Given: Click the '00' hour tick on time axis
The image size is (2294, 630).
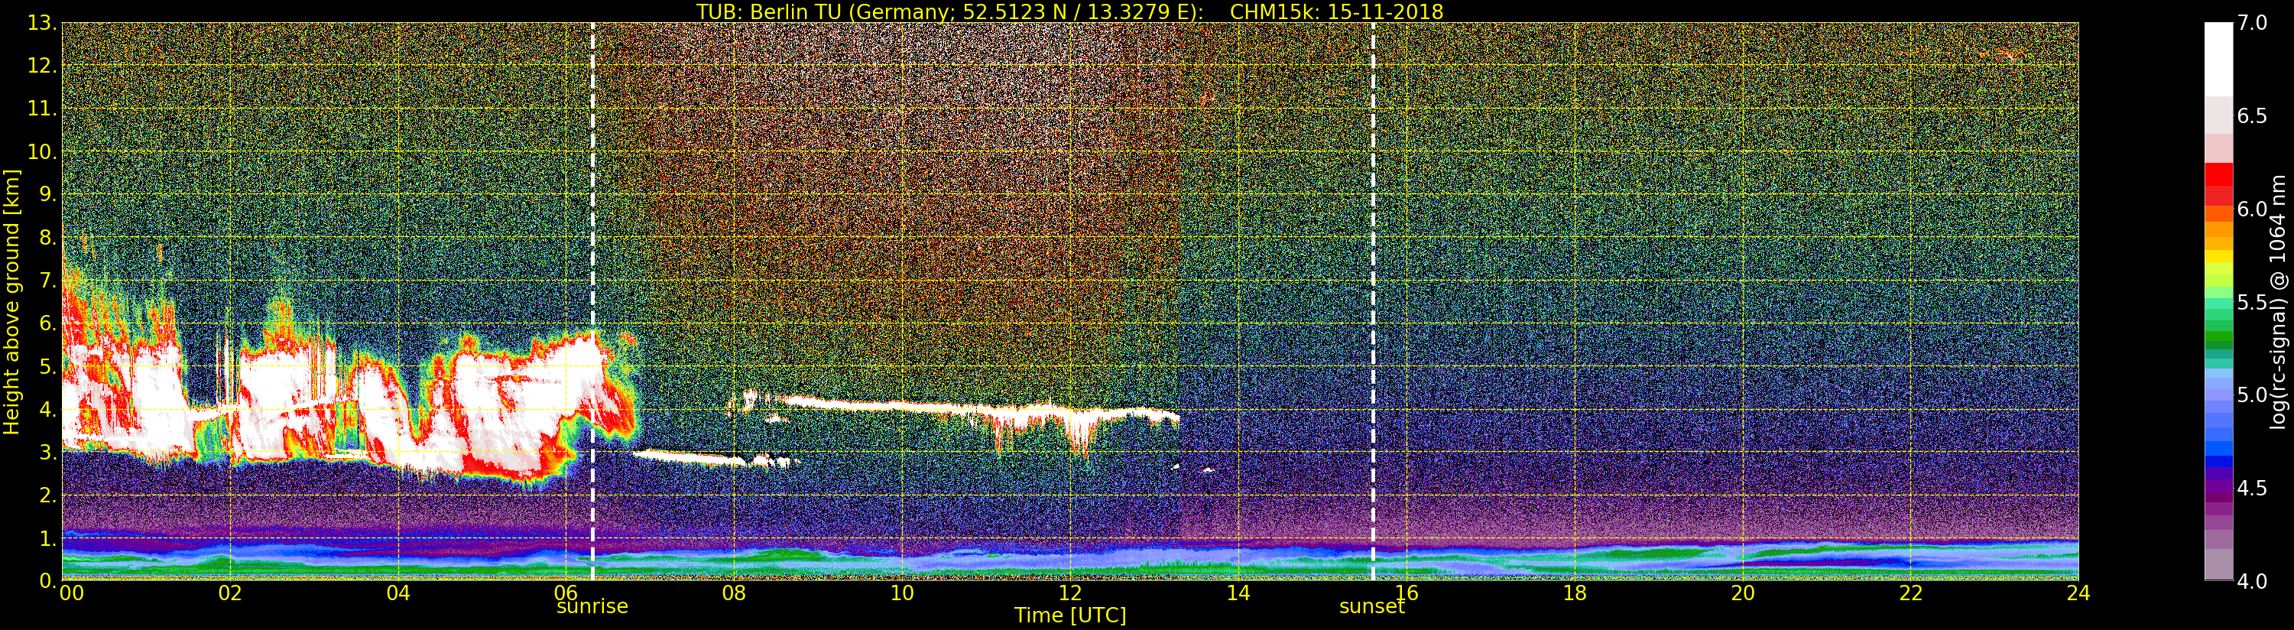Looking at the screenshot, I should [71, 593].
